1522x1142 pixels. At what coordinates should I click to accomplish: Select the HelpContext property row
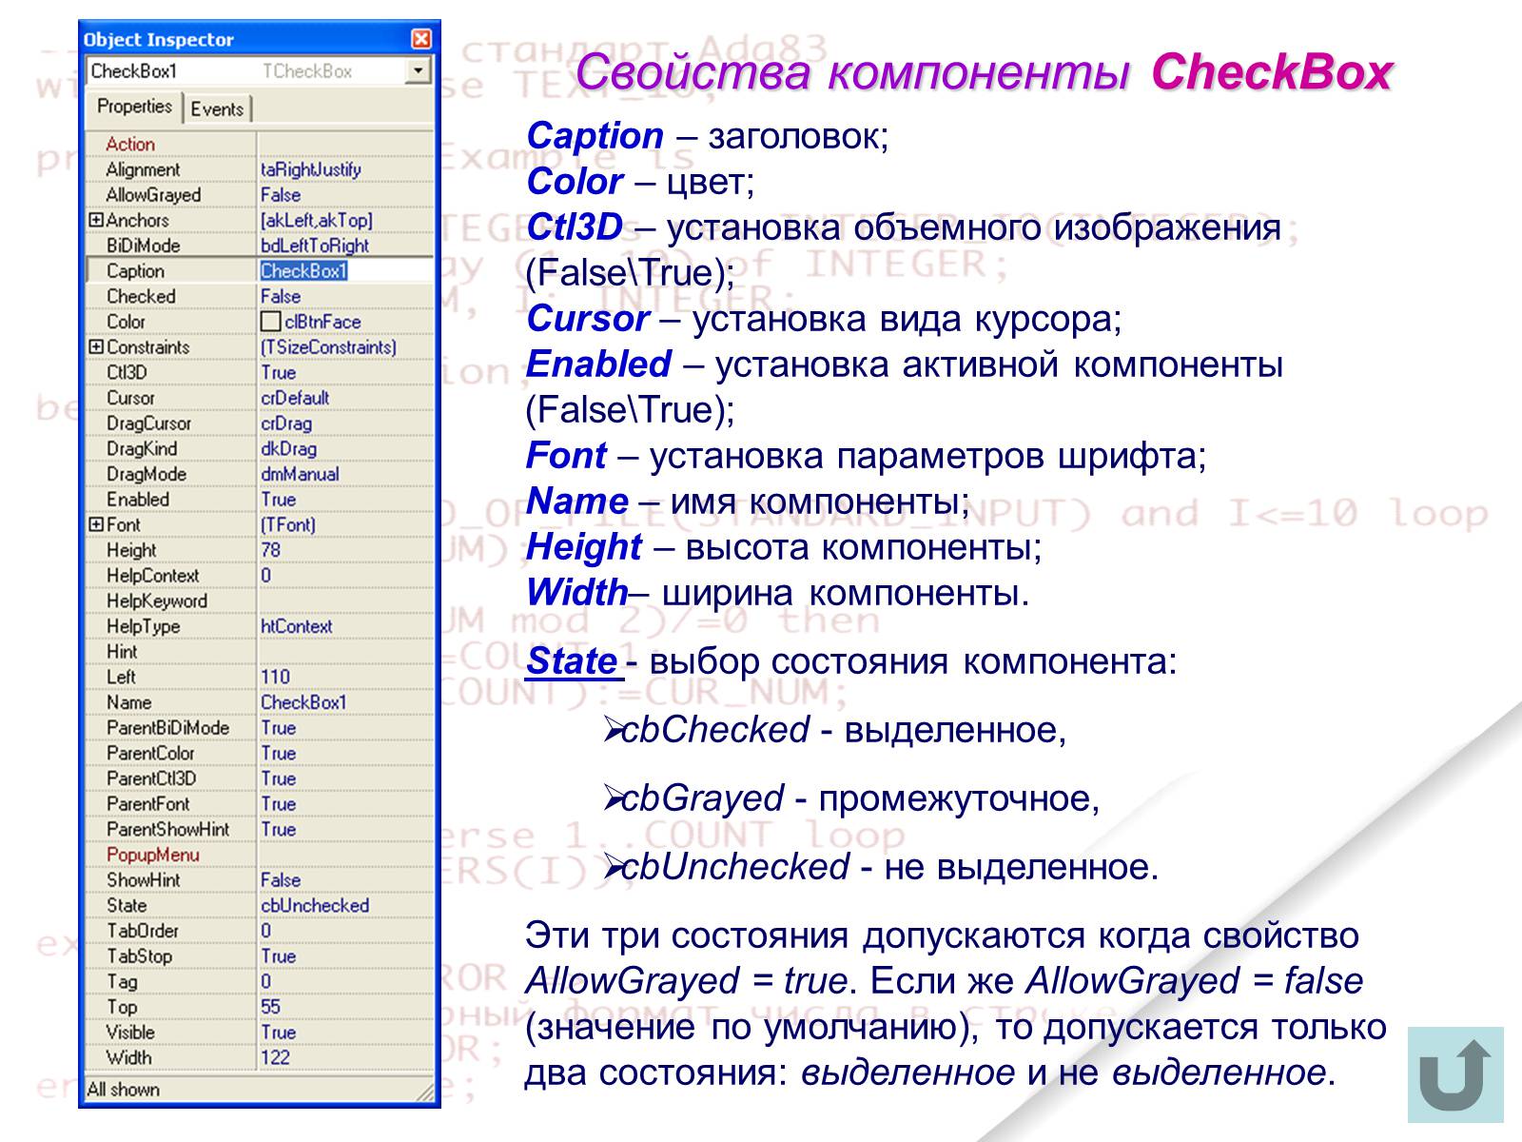coord(259,576)
